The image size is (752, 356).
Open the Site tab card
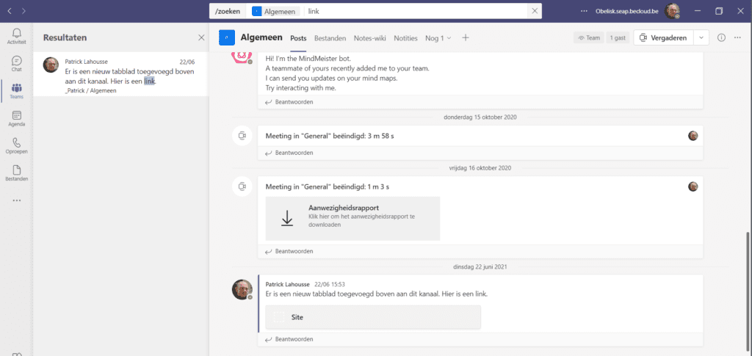pyautogui.click(x=373, y=317)
